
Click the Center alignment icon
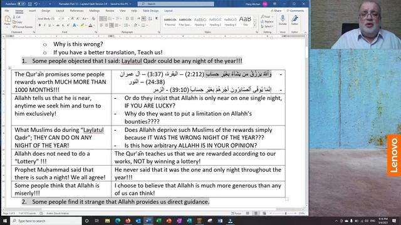point(107,25)
